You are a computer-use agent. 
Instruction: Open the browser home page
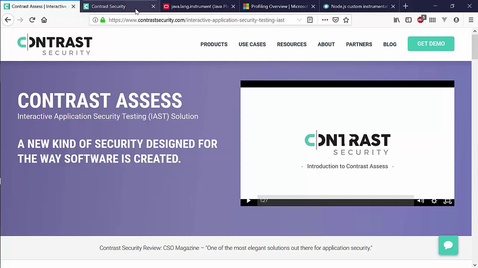[44, 20]
